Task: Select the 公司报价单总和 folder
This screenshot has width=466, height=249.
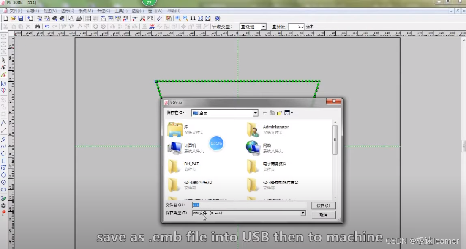Action: (x=190, y=185)
